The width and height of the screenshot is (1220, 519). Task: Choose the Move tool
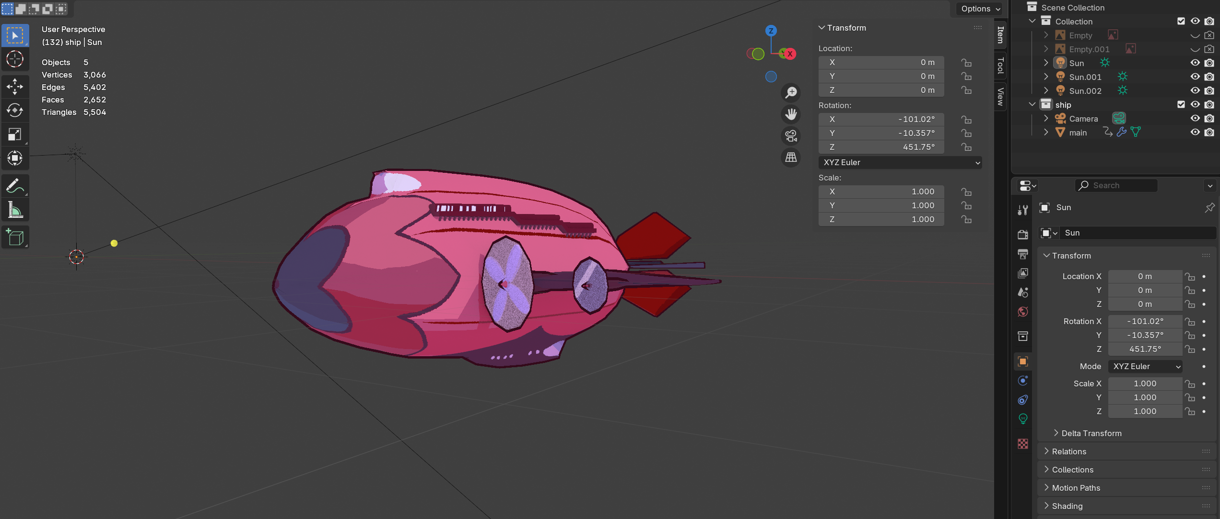click(15, 87)
